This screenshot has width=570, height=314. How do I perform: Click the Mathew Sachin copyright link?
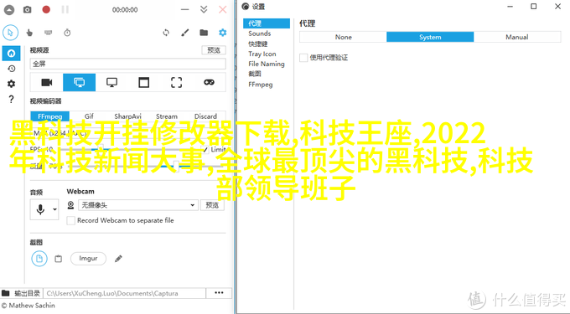(28, 306)
